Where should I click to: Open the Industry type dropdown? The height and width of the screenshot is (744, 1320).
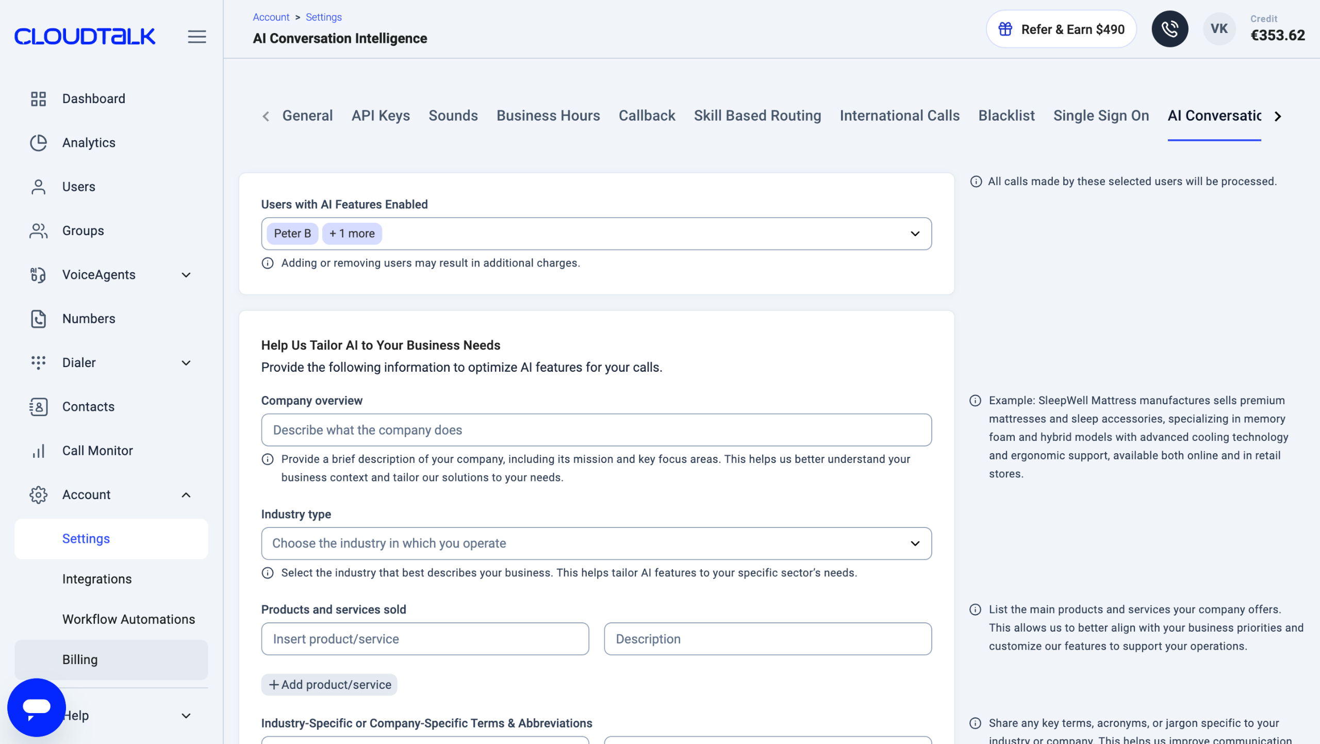[x=596, y=543]
